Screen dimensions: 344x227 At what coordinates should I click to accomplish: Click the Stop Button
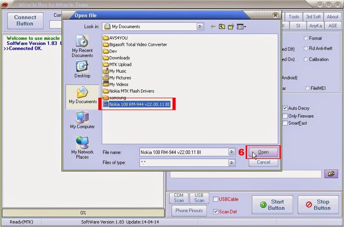(x=318, y=205)
